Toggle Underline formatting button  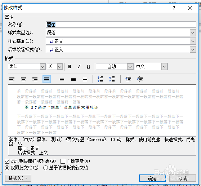88,67
